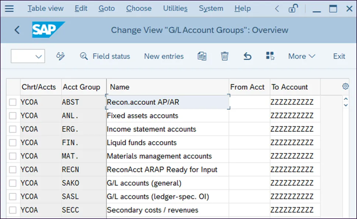Select the ABST account group row checkbox
Screen dimensions: 357x219
coord(13,102)
